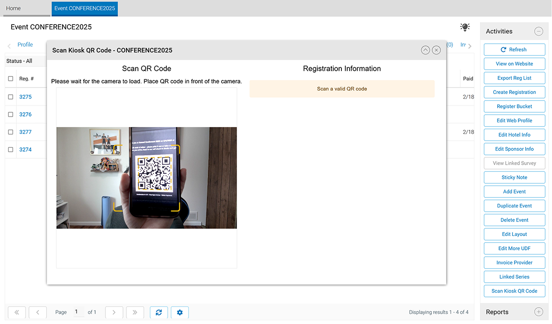
Task: Select checkbox for registration 3274
Action: 11,150
